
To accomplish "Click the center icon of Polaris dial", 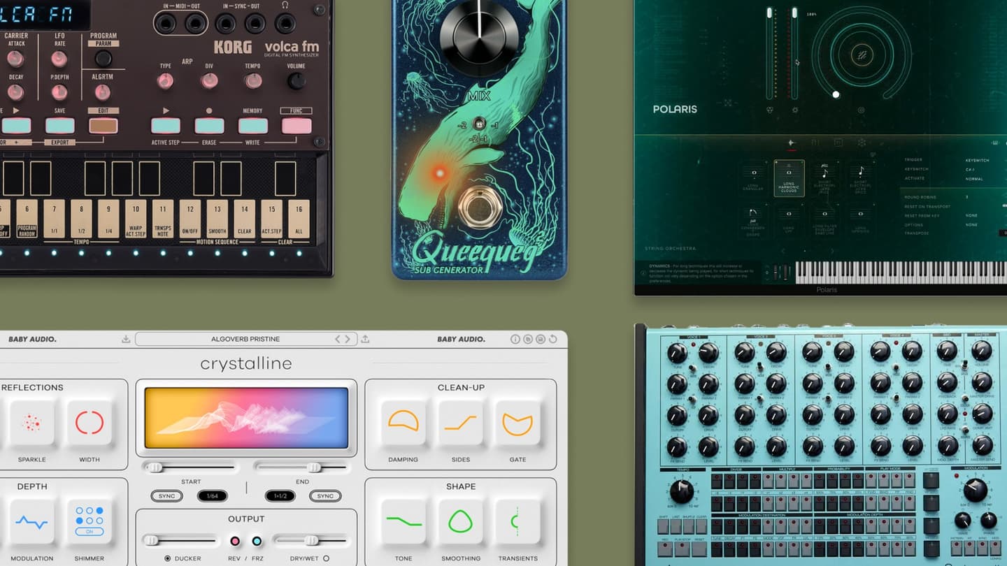I will pos(861,54).
